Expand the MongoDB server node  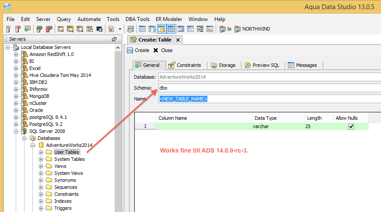pos(16,97)
